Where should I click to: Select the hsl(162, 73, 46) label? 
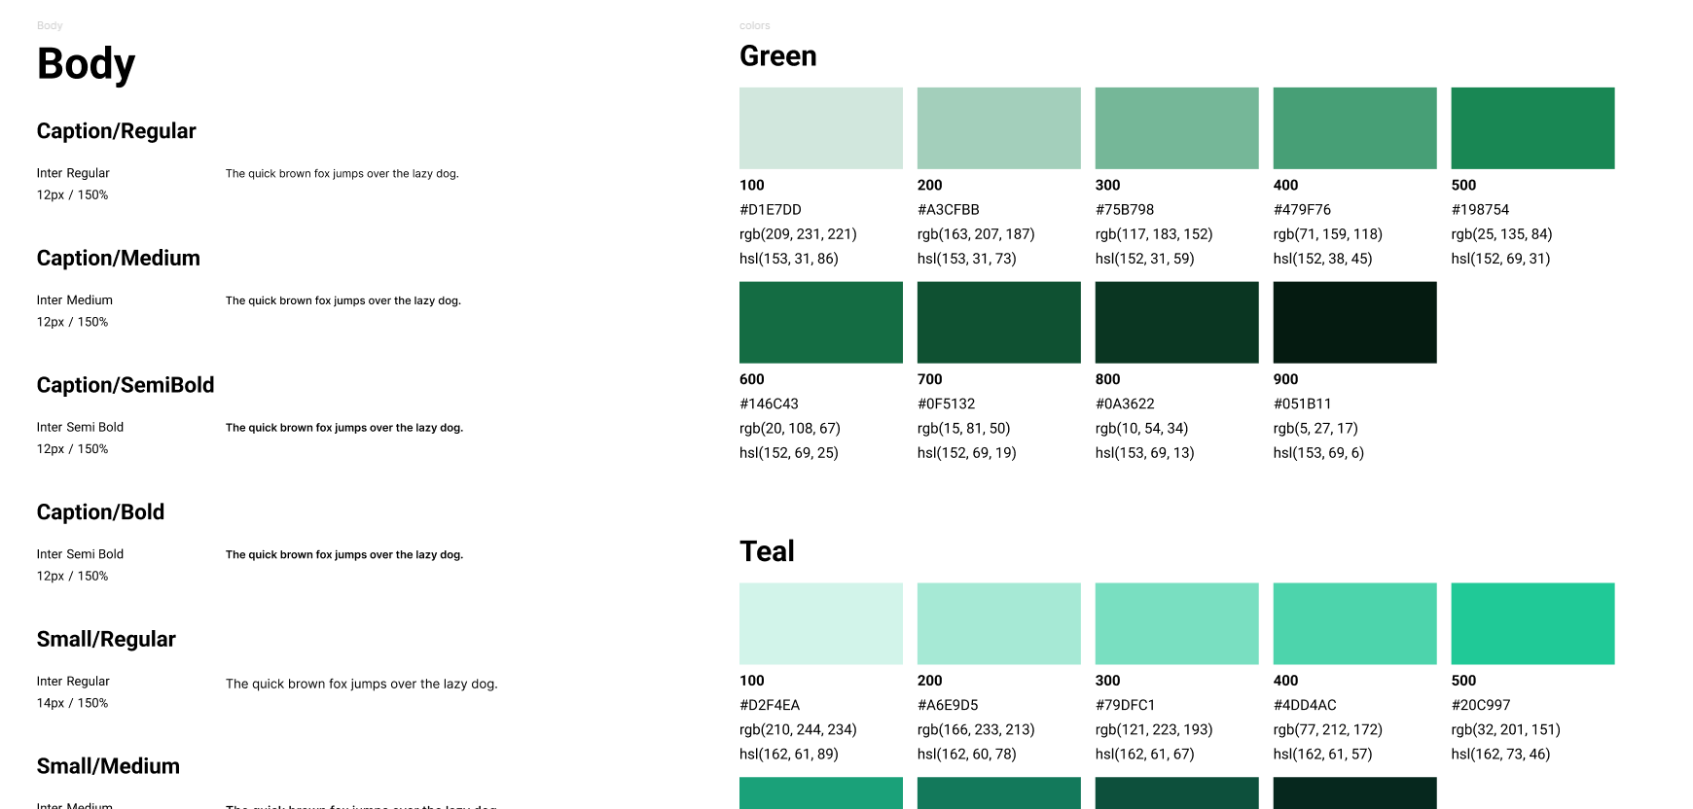(x=1500, y=755)
